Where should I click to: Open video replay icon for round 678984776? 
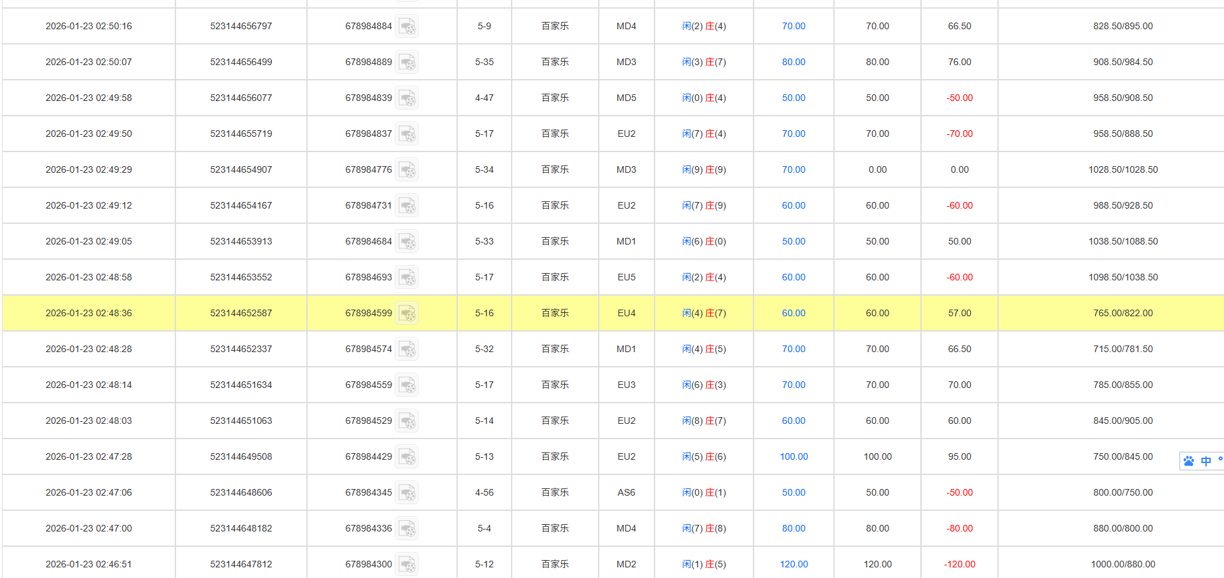pos(407,170)
